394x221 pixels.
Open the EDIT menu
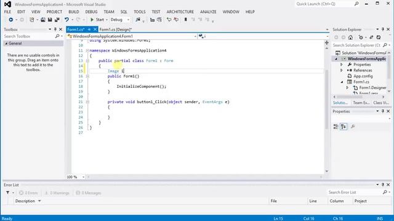[x=21, y=12]
